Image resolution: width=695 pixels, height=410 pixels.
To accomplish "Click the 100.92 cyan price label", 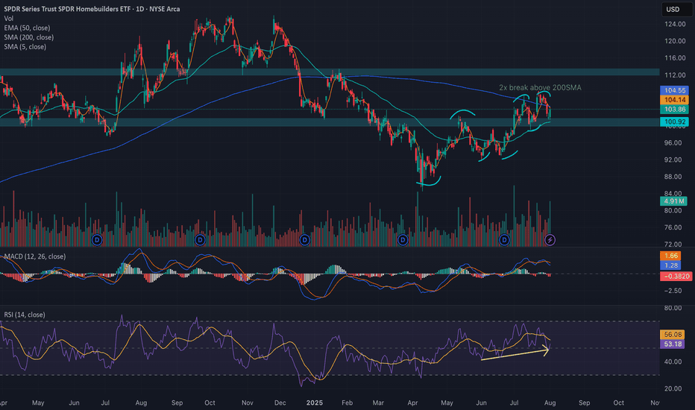I will coord(675,122).
